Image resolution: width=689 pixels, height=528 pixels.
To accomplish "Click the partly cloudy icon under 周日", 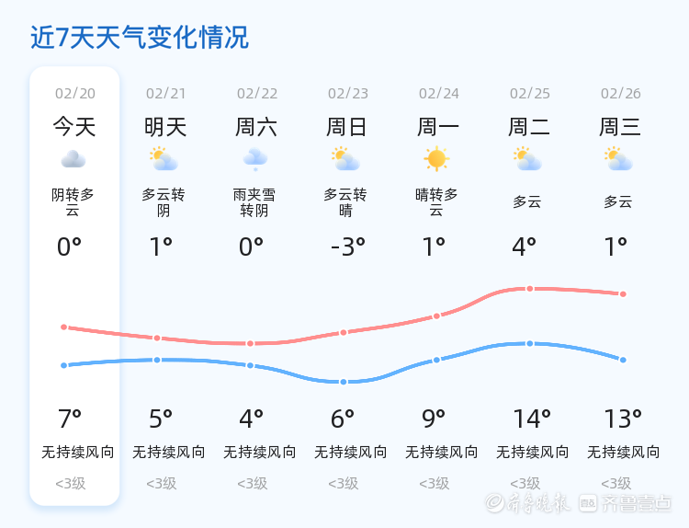I will [345, 159].
